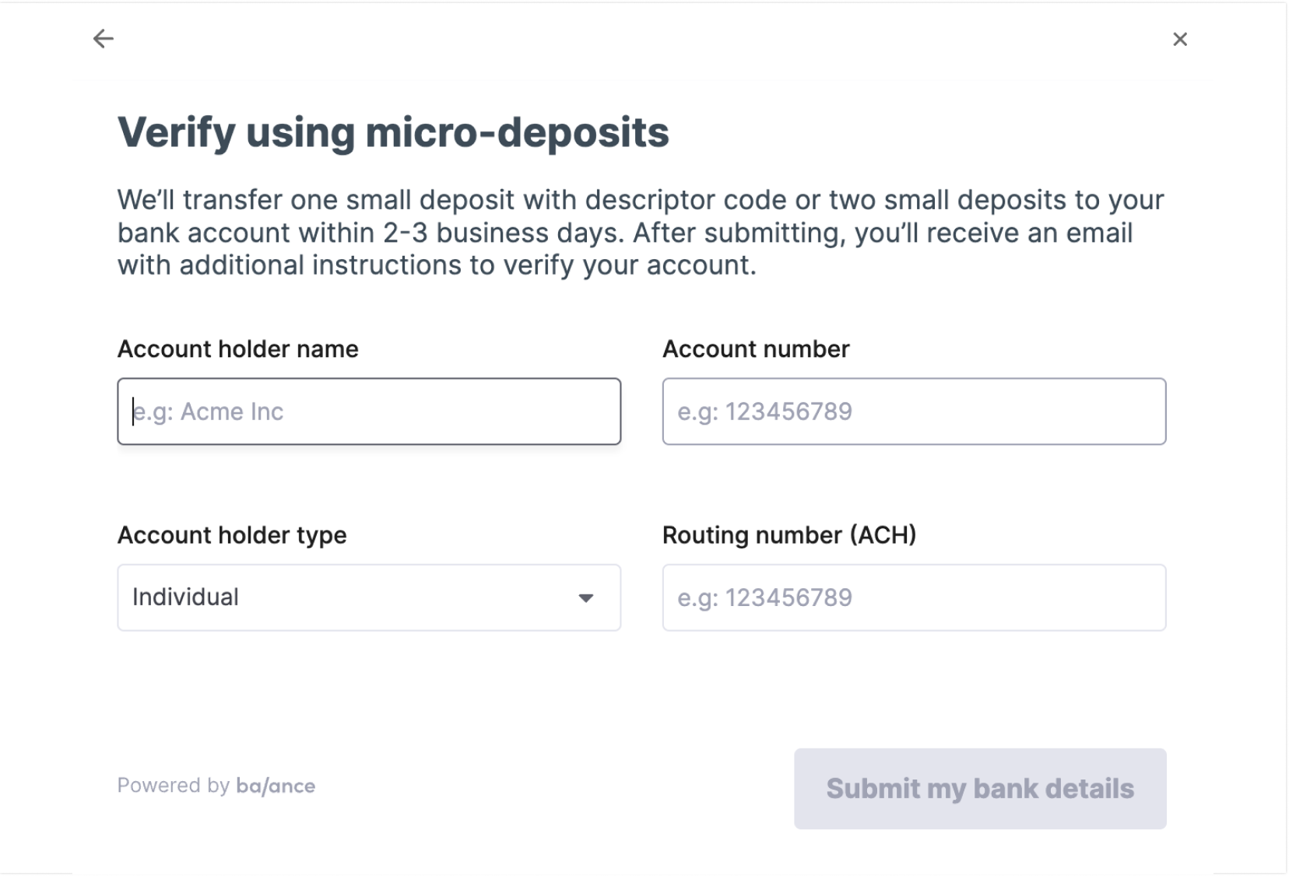Open the dropdown caret beside Individual
The height and width of the screenshot is (876, 1289).
coord(586,598)
